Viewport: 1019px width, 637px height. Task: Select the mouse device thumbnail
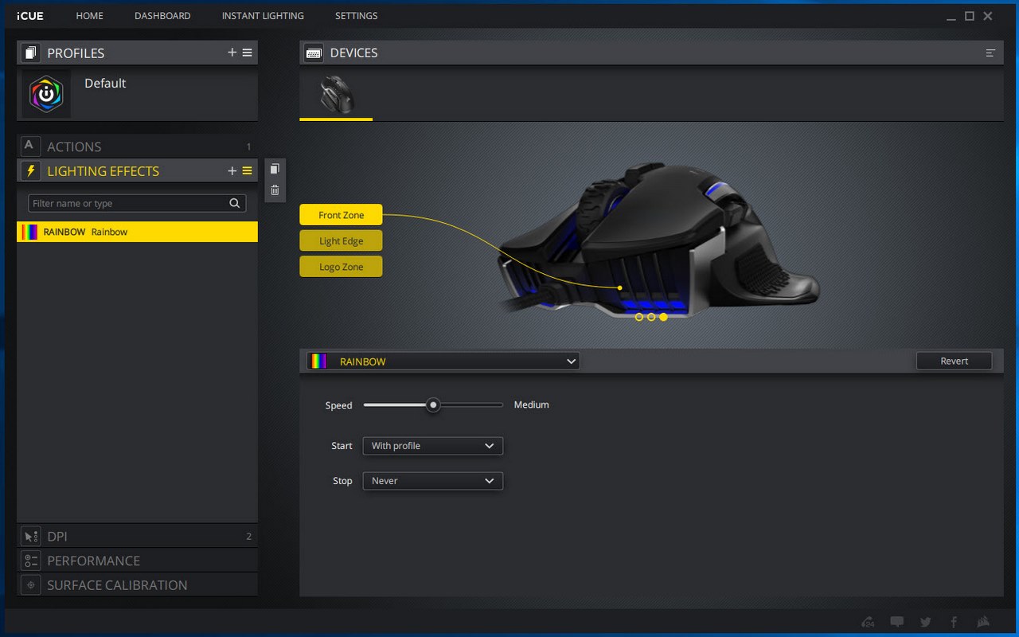(x=336, y=94)
